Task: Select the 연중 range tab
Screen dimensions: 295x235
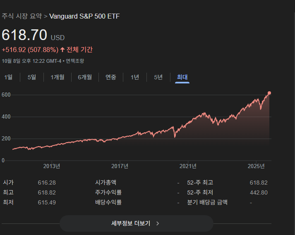Action: pos(110,77)
